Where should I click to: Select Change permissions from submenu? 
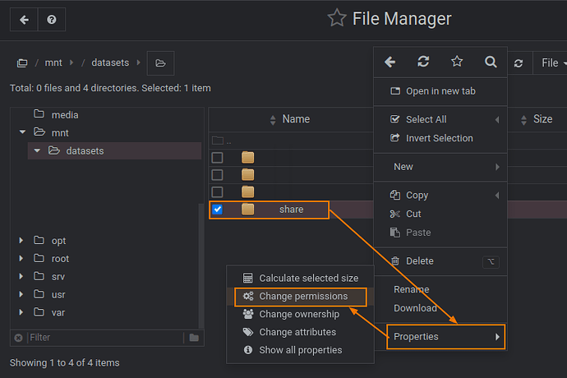[x=302, y=296]
